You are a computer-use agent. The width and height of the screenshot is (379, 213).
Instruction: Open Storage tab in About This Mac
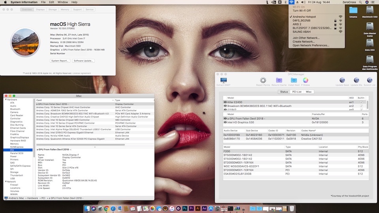[x=53, y=9]
